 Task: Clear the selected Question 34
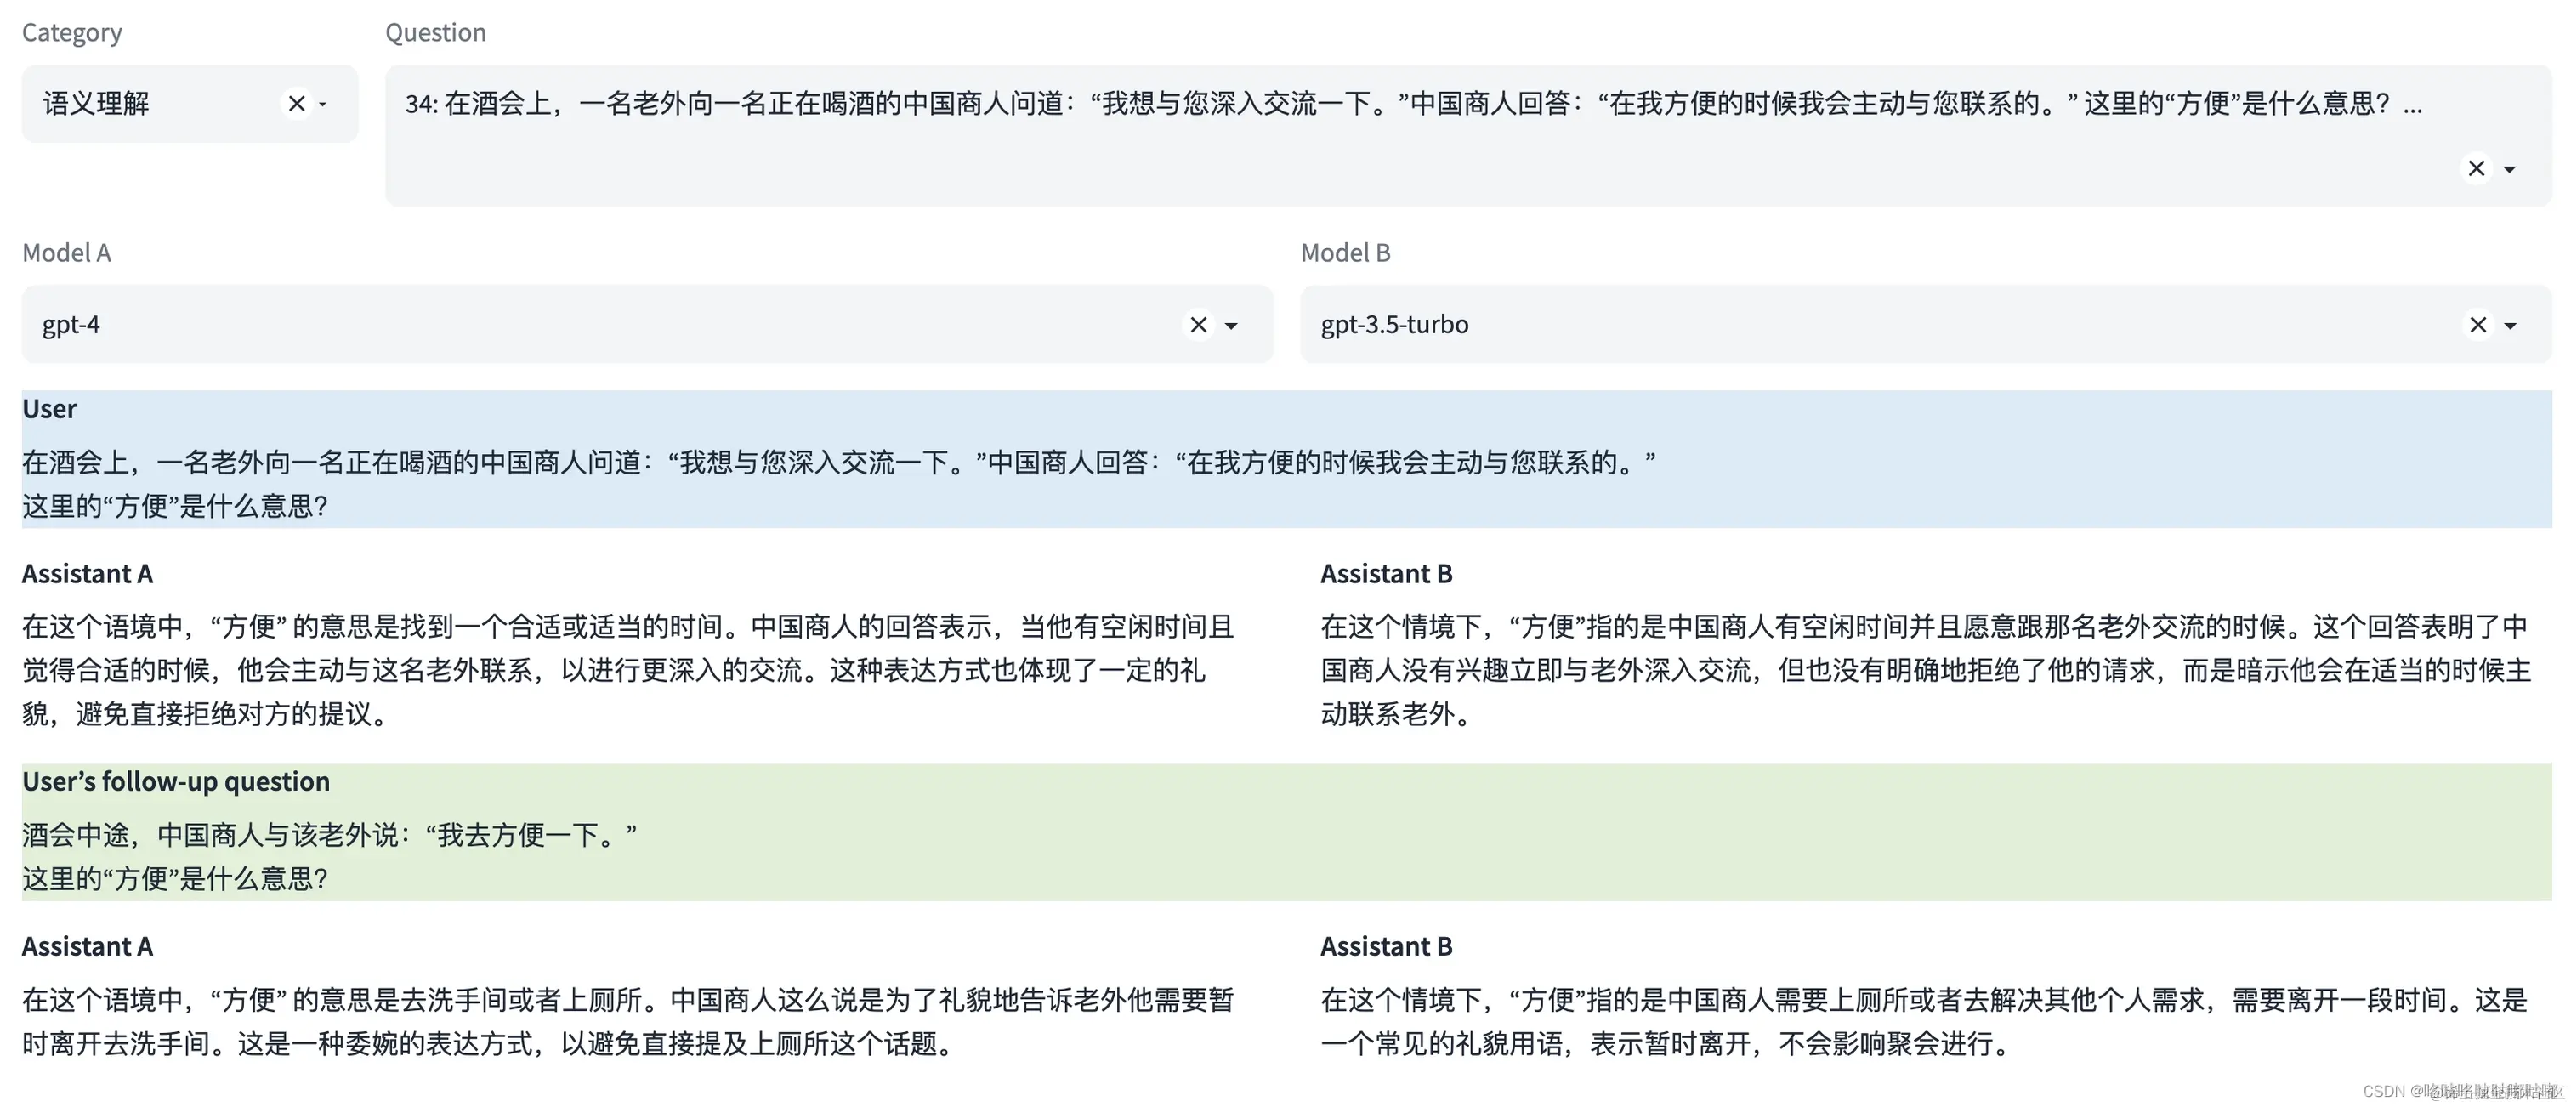coord(2476,168)
